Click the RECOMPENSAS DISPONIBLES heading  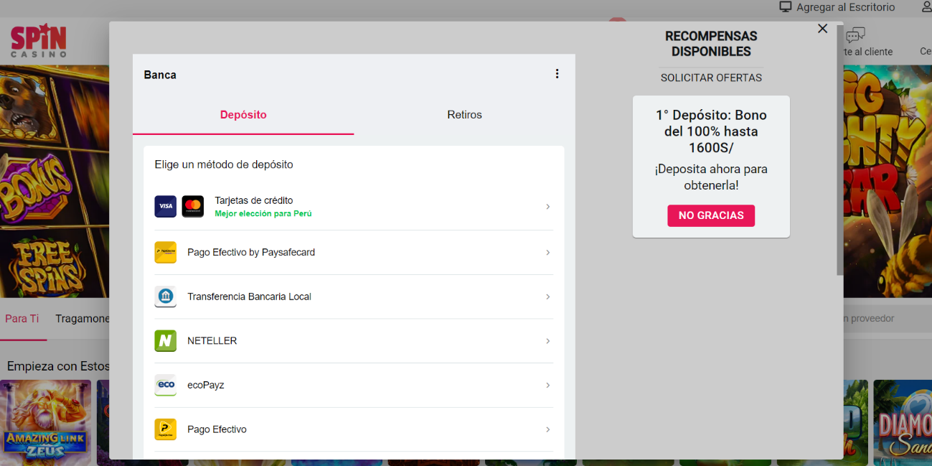(711, 44)
